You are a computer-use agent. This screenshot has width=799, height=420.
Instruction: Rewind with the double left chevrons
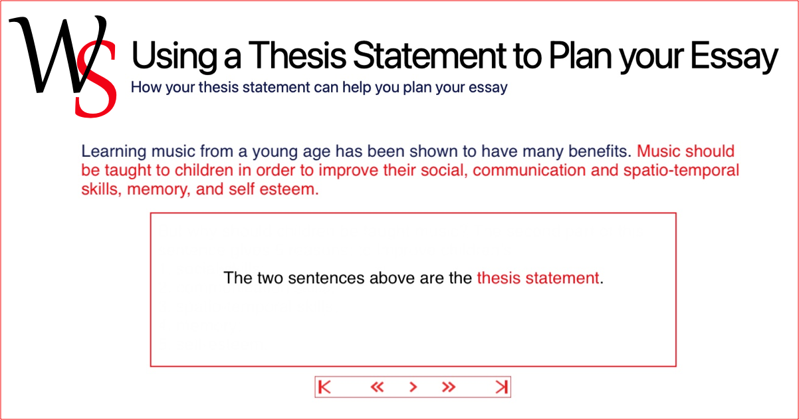click(377, 387)
